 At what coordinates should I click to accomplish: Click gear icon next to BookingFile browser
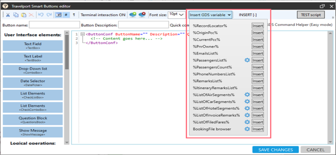point(247,129)
